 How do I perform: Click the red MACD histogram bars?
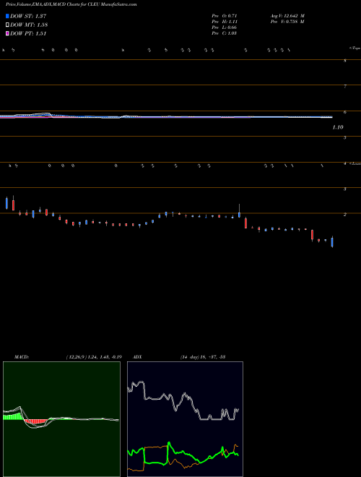[x=36, y=421]
